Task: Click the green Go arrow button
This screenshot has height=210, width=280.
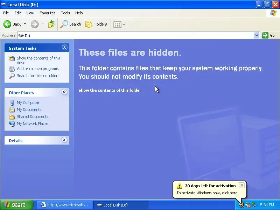Action: point(265,35)
